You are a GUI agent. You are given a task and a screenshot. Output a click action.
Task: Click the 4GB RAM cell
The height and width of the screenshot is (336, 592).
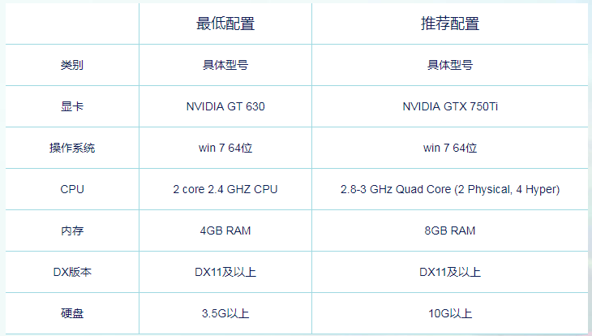click(x=225, y=230)
